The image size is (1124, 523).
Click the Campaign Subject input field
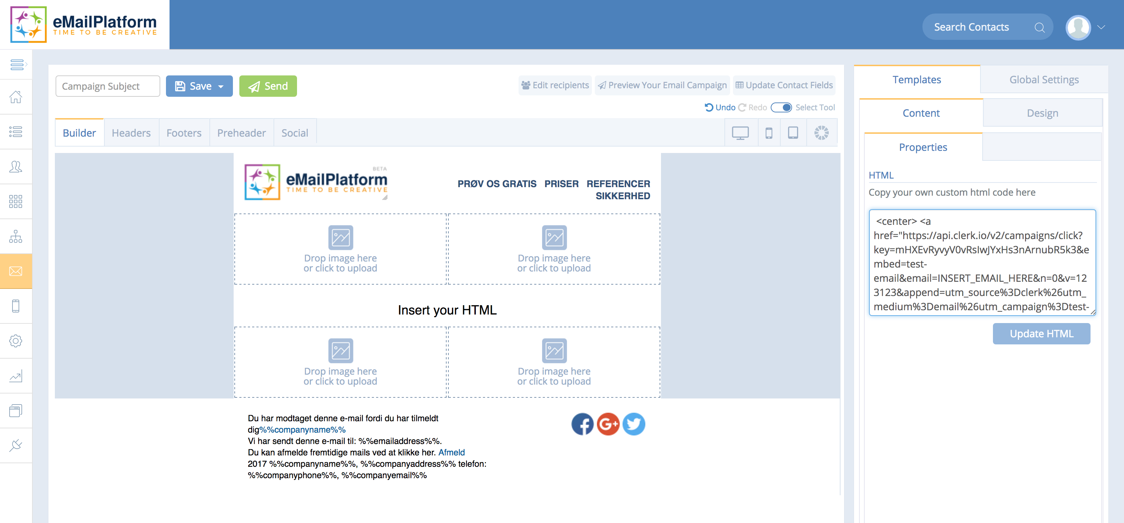pos(107,86)
